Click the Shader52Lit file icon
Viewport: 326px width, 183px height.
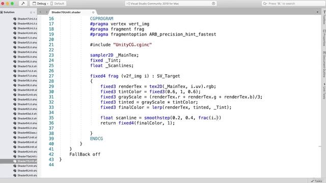[15, 43]
